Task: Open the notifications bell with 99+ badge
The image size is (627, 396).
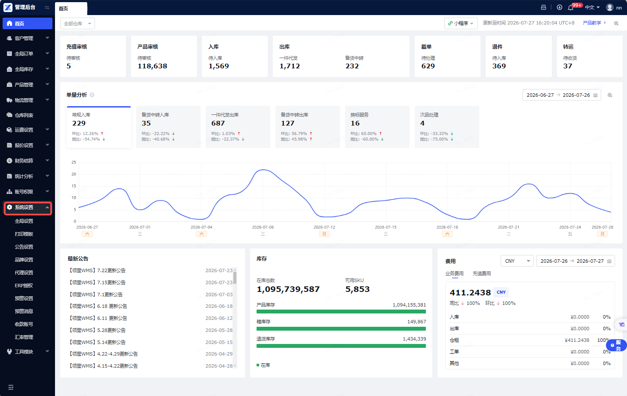Action: (571, 7)
